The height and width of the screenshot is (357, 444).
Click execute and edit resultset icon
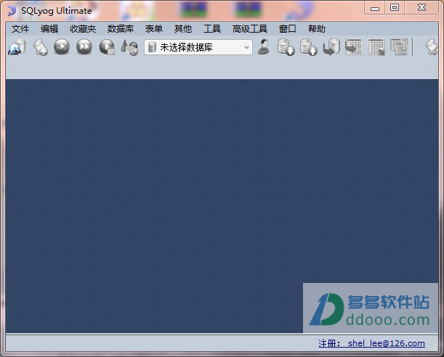coord(107,47)
